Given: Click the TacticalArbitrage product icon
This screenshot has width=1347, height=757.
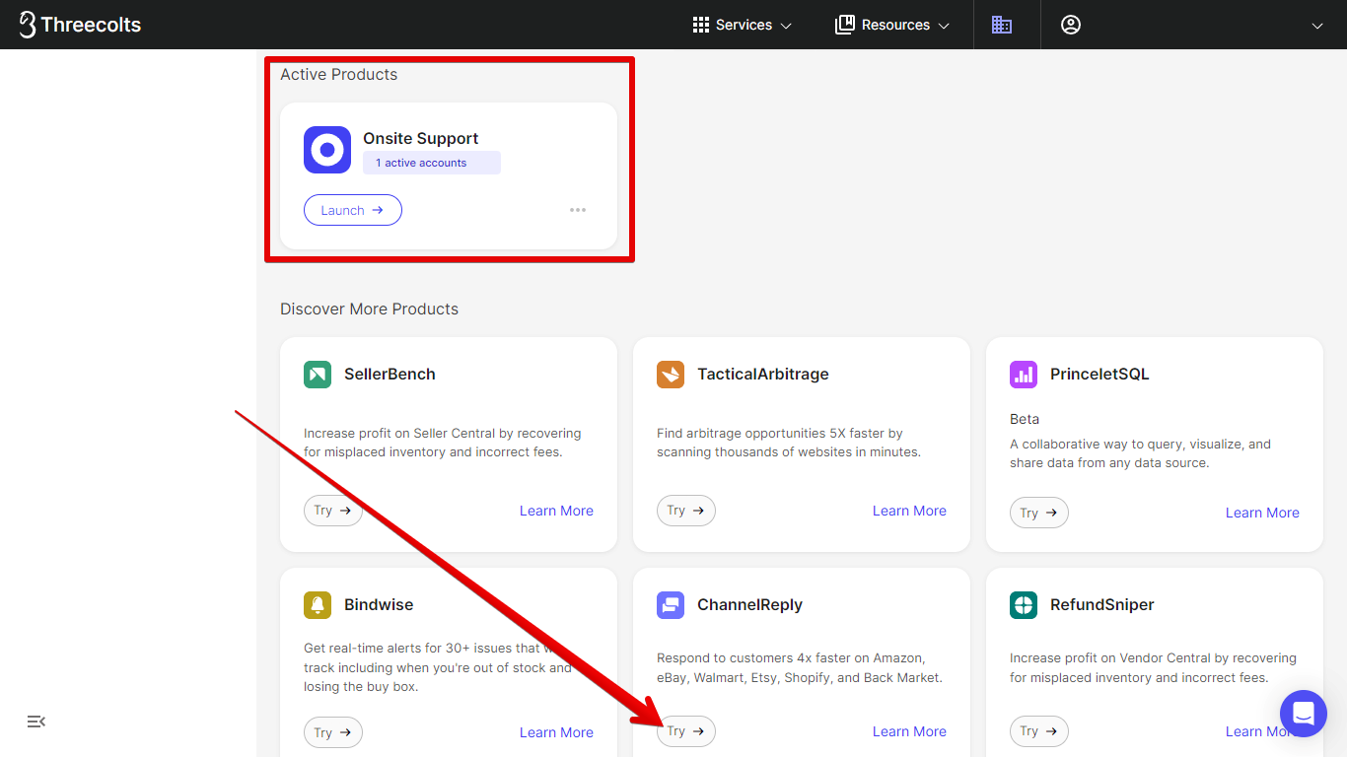Looking at the screenshot, I should point(671,375).
